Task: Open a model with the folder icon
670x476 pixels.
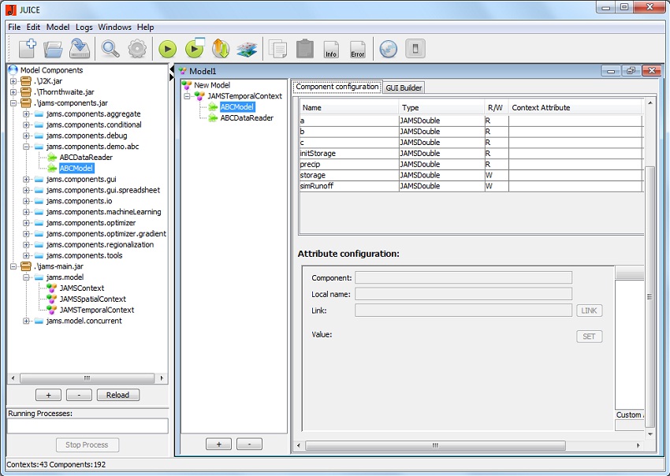Action: pos(53,49)
